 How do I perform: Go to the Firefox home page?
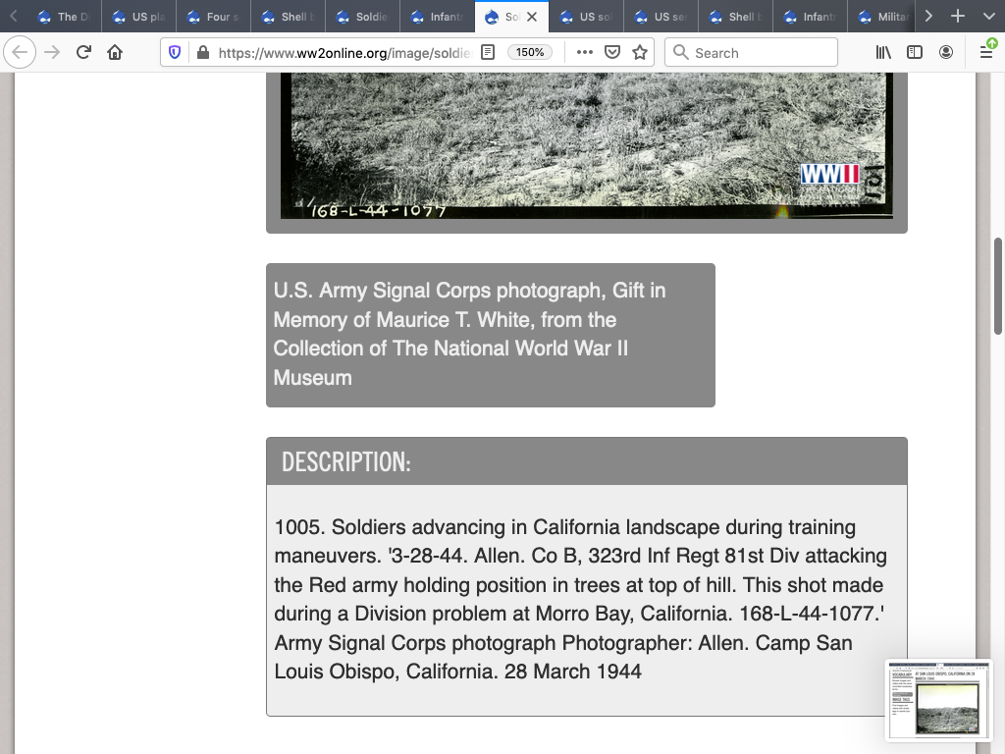point(115,53)
